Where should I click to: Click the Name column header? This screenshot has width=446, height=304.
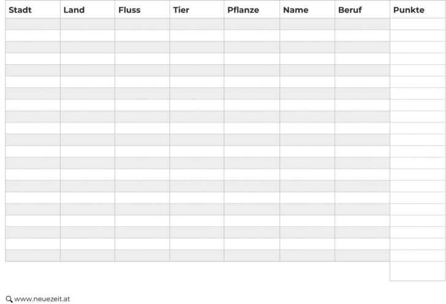[x=296, y=10]
